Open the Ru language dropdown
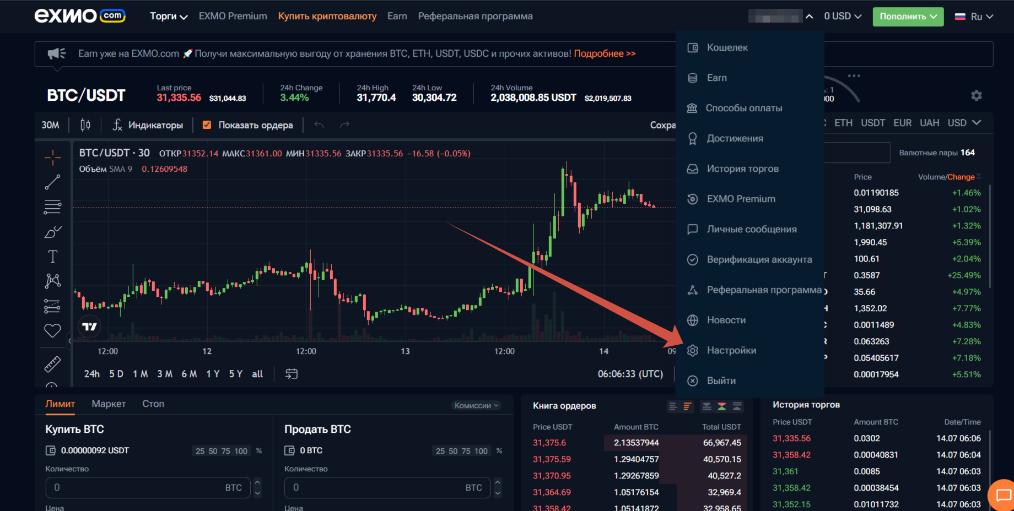Screen dimensions: 1014x511 974,17
